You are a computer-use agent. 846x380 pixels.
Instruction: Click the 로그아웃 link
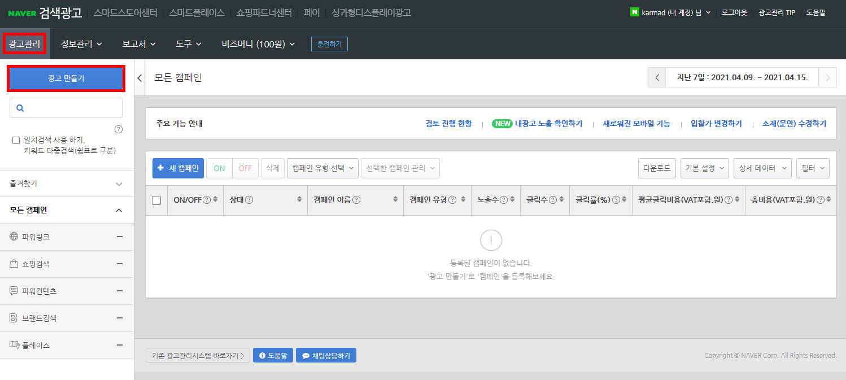(734, 12)
